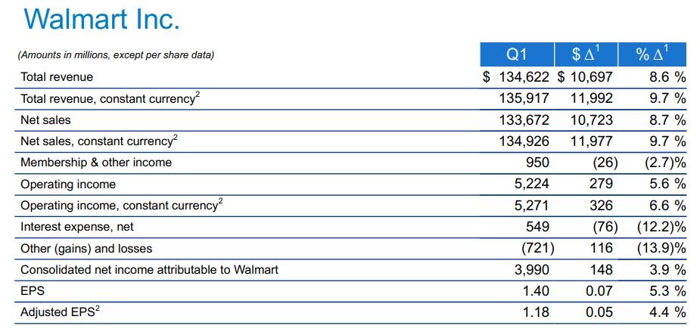The height and width of the screenshot is (335, 700).
Task: Select the Q1 column header
Action: (x=516, y=54)
